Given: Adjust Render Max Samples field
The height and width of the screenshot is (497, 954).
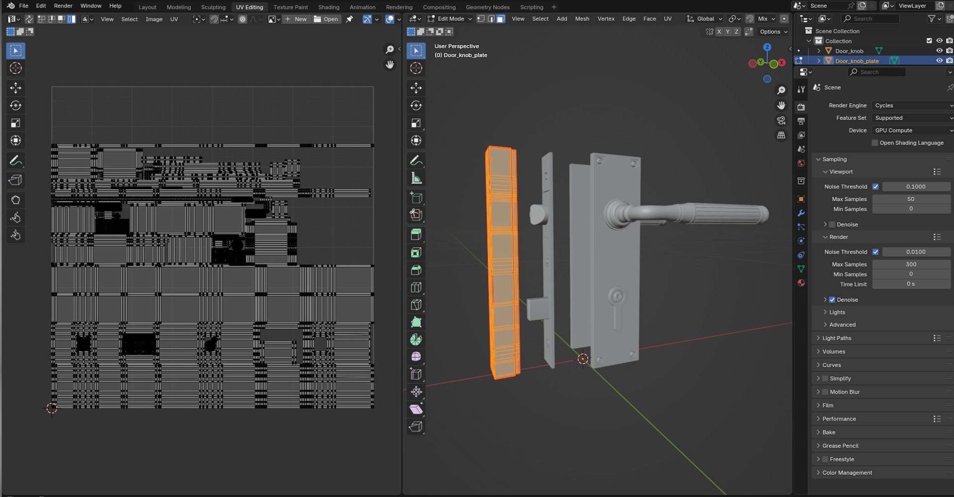Looking at the screenshot, I should point(911,265).
